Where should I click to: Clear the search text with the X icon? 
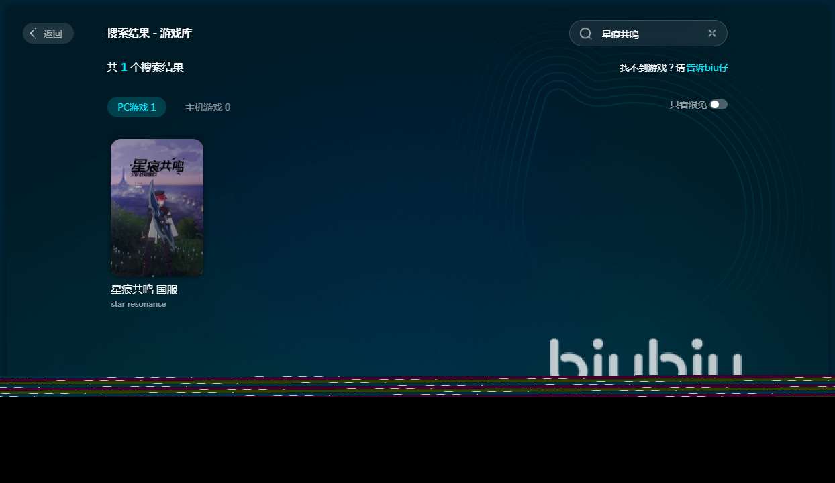(x=712, y=34)
